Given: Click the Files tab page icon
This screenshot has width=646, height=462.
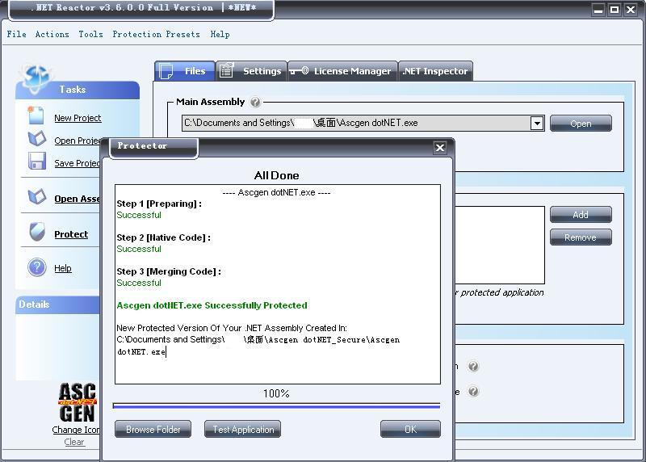Looking at the screenshot, I should (166, 71).
